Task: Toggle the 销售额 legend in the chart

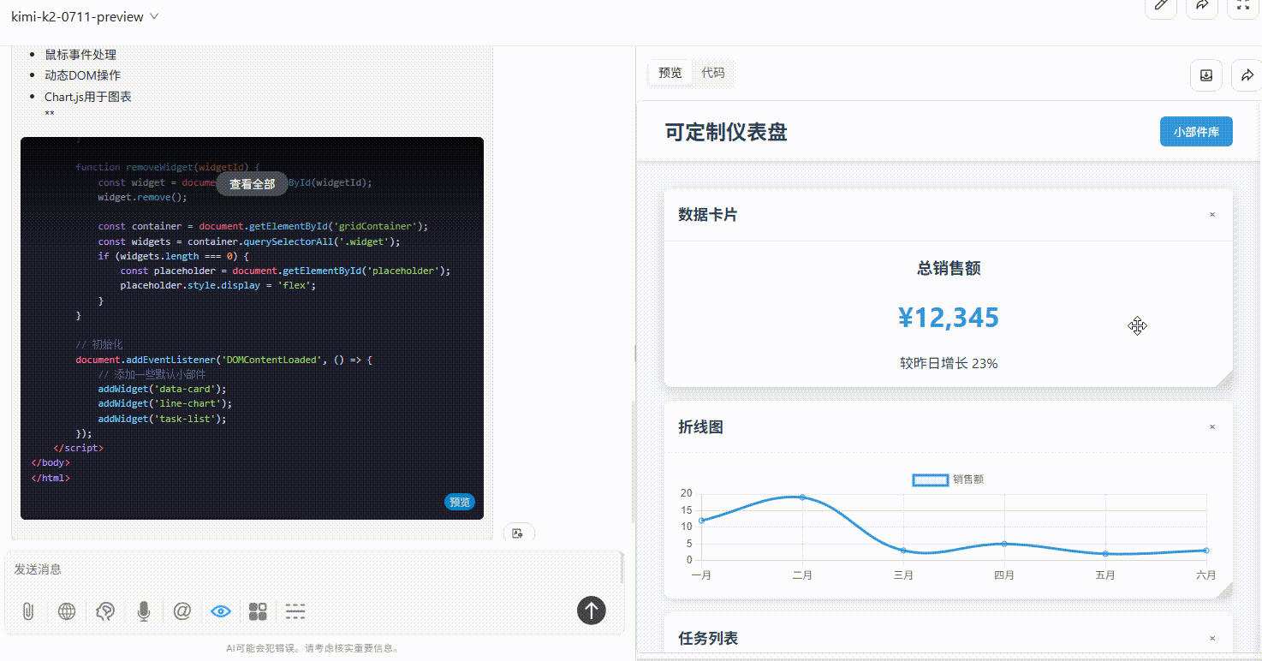Action: click(x=948, y=479)
